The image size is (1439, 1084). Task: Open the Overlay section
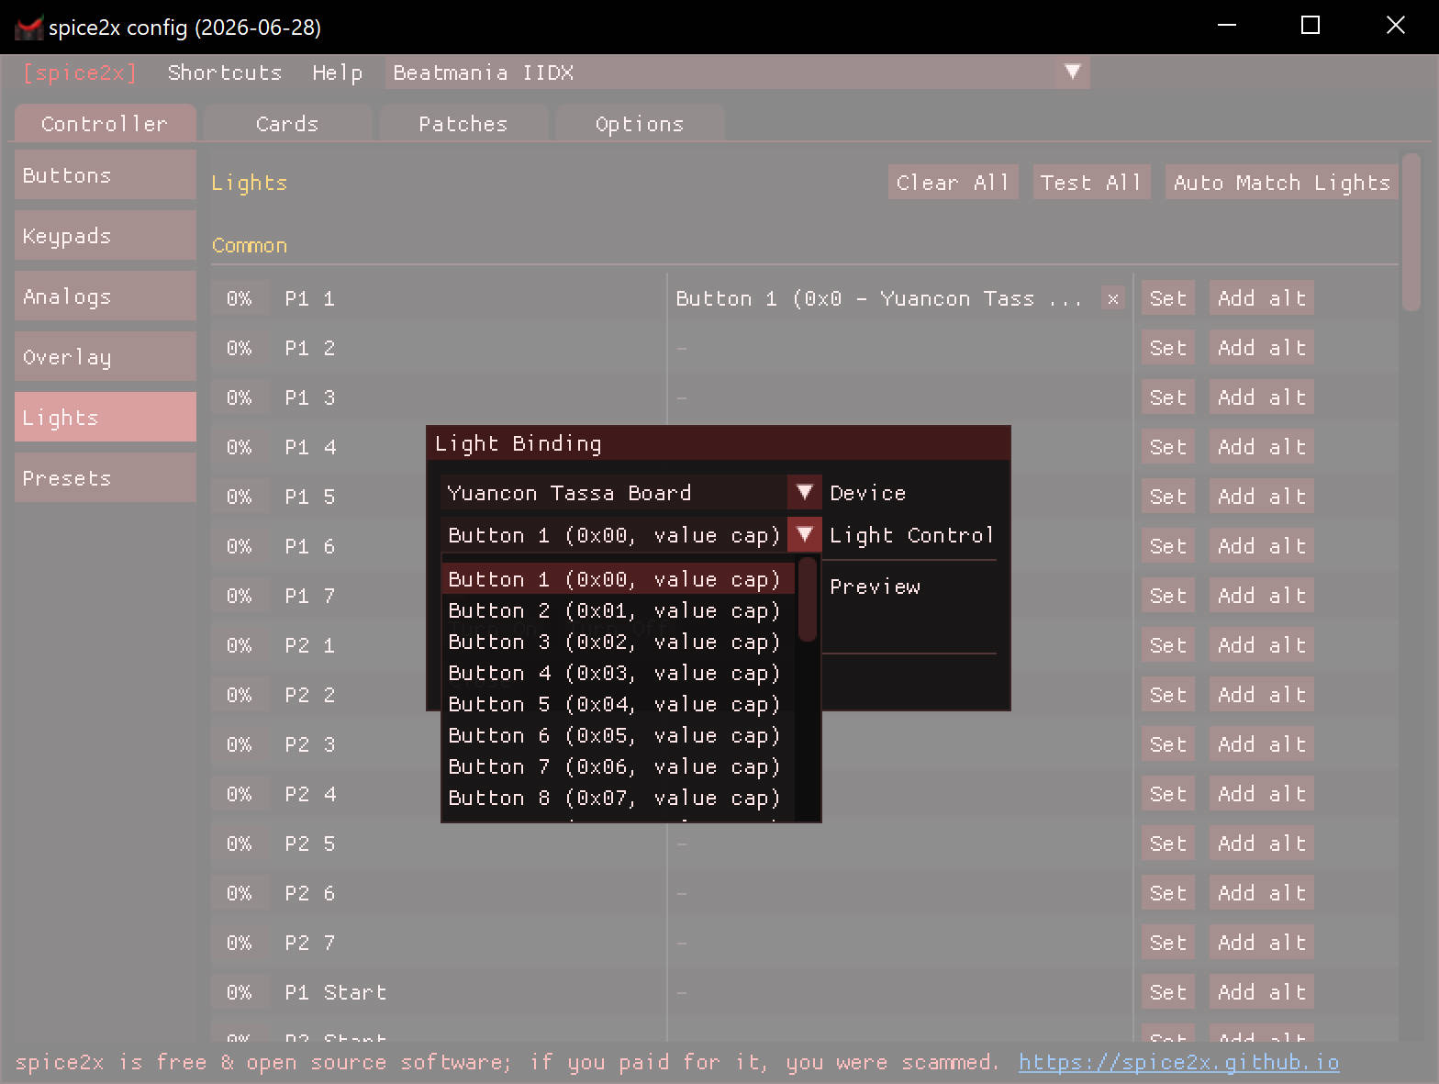pos(106,356)
